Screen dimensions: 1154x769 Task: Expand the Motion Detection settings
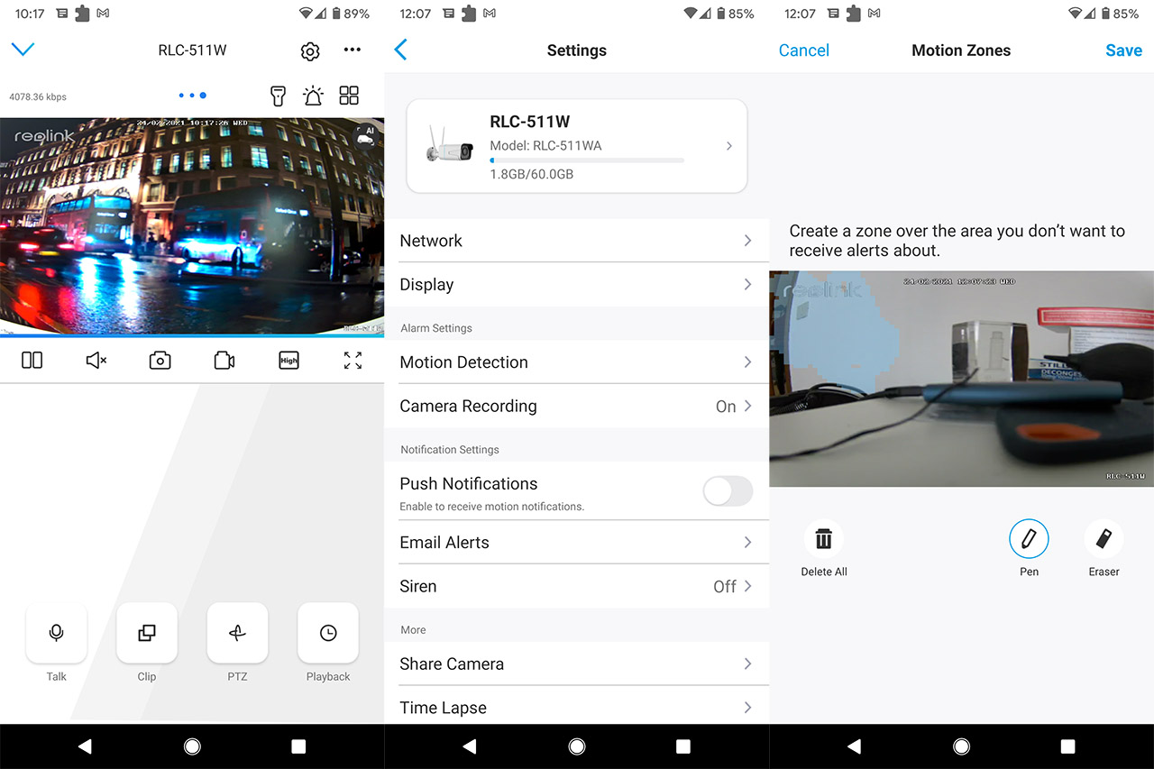click(x=576, y=362)
